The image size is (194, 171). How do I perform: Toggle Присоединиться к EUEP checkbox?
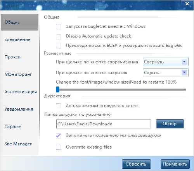(58, 46)
